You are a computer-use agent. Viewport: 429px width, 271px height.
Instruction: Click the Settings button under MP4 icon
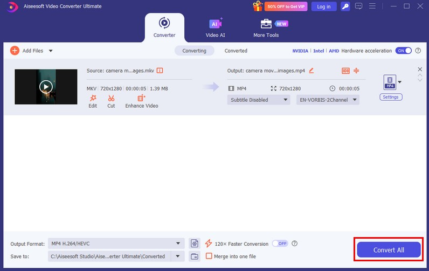(391, 97)
